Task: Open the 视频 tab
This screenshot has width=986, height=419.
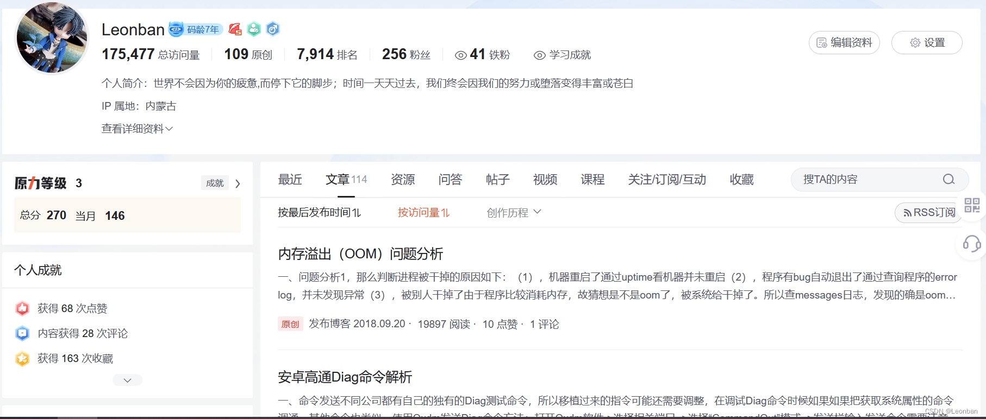Action: [x=545, y=180]
